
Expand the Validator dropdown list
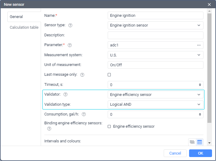[155, 95]
